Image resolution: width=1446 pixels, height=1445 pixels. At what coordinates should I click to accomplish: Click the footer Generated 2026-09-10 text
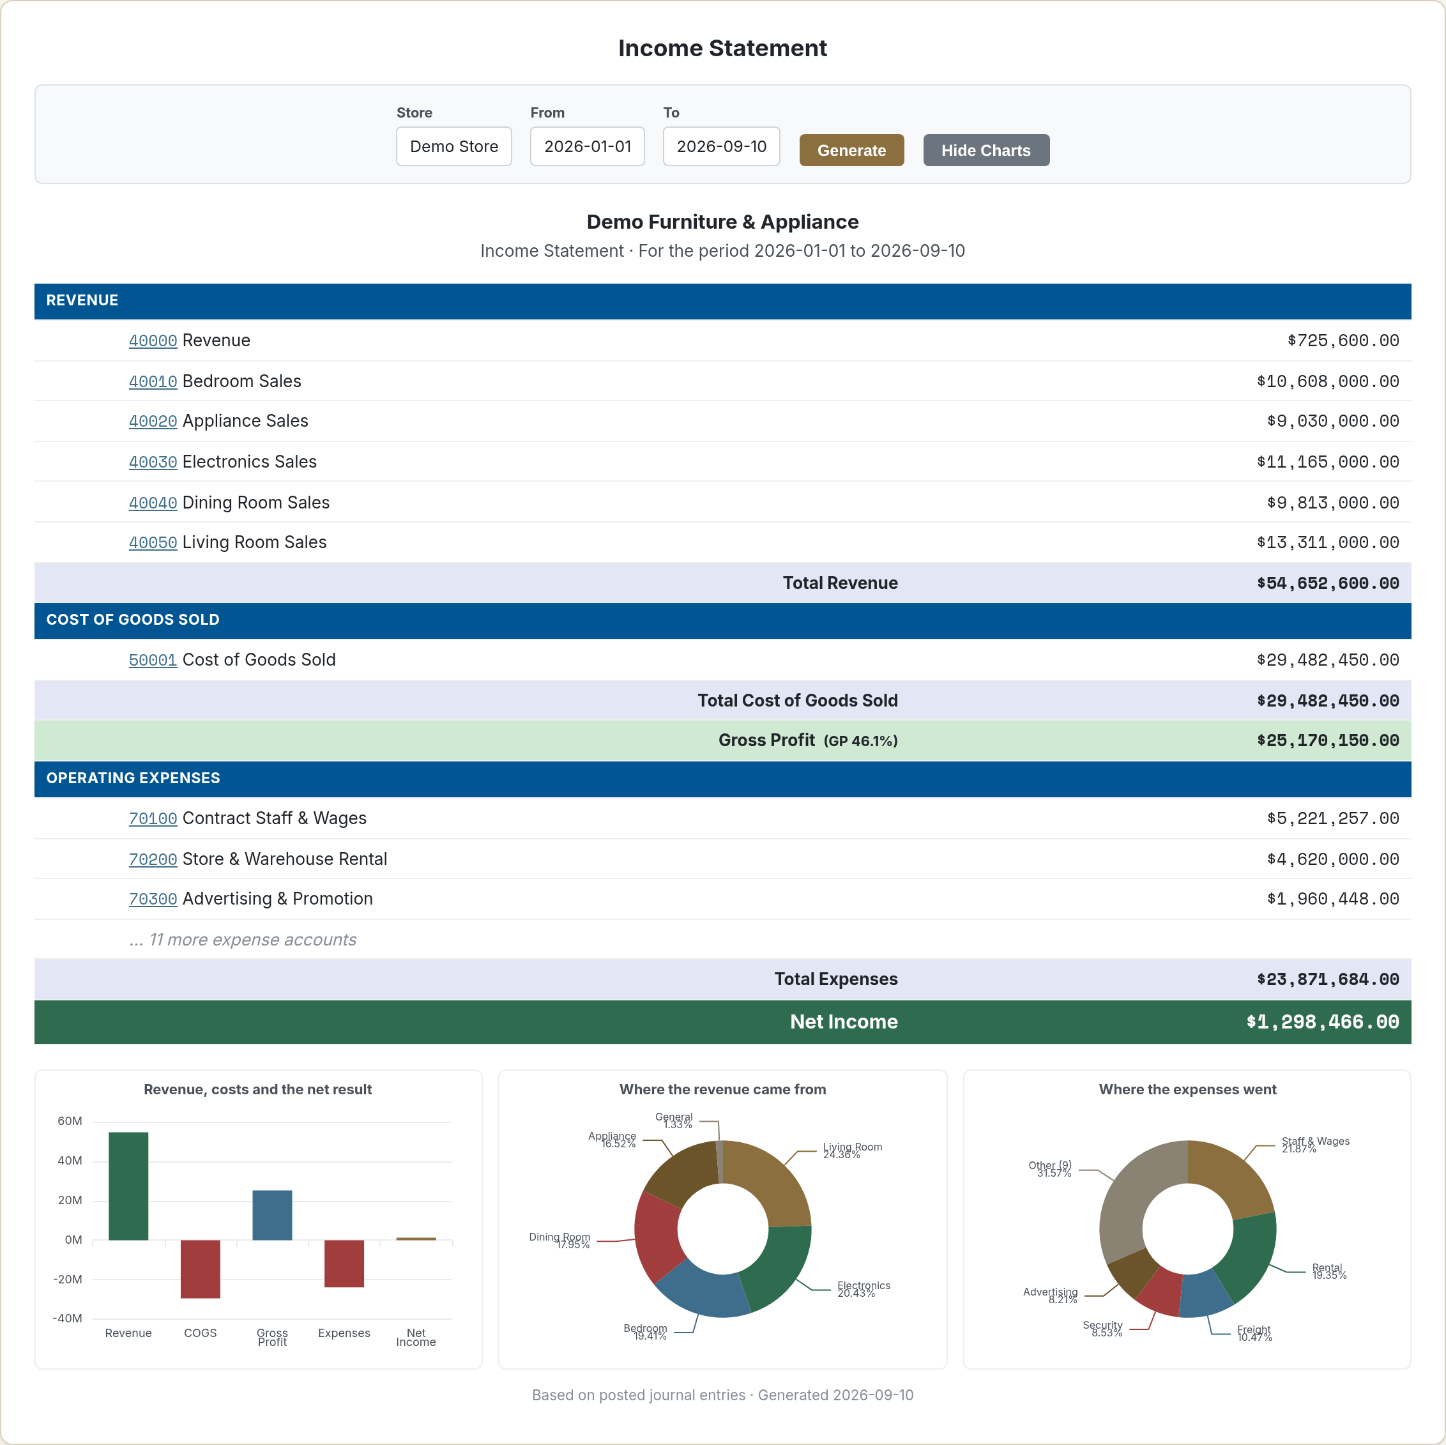coord(835,1396)
